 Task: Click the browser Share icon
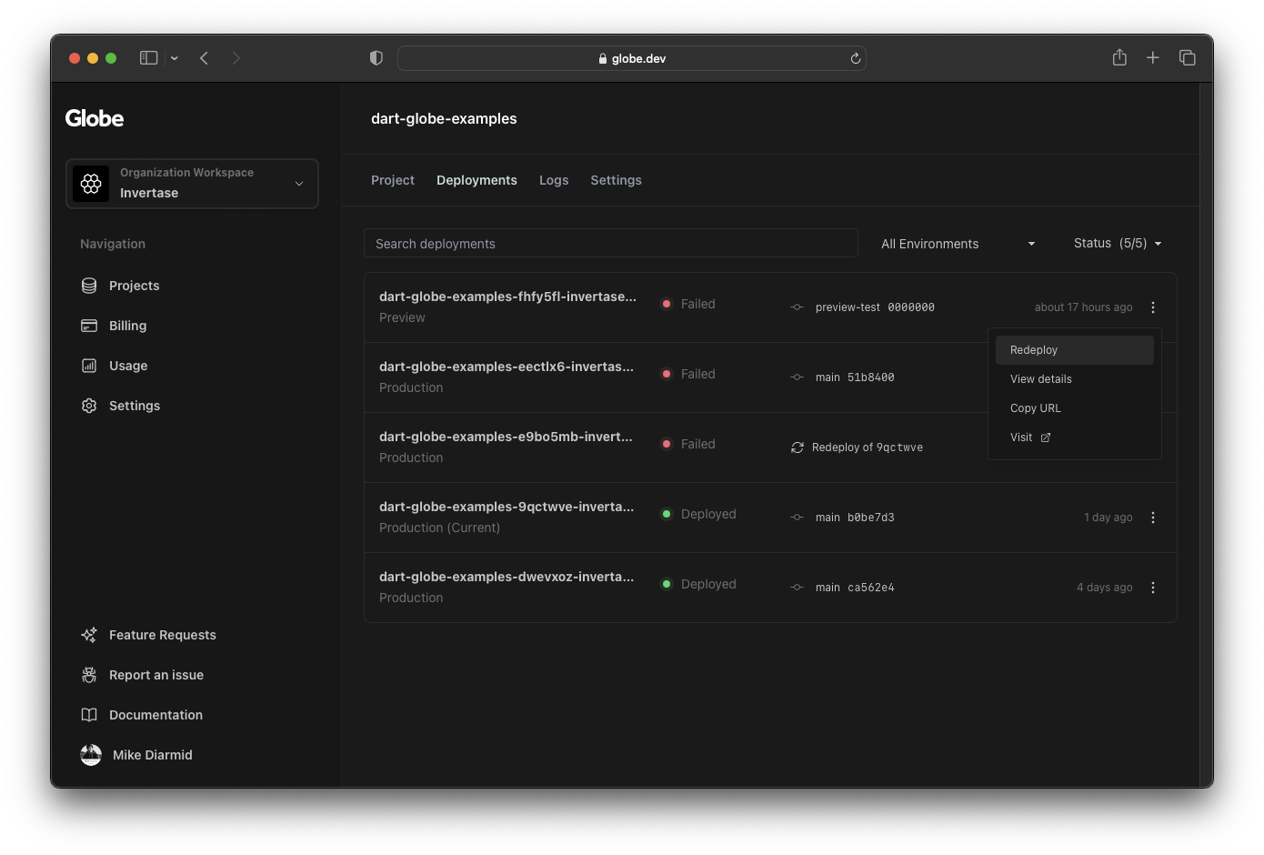(1119, 57)
